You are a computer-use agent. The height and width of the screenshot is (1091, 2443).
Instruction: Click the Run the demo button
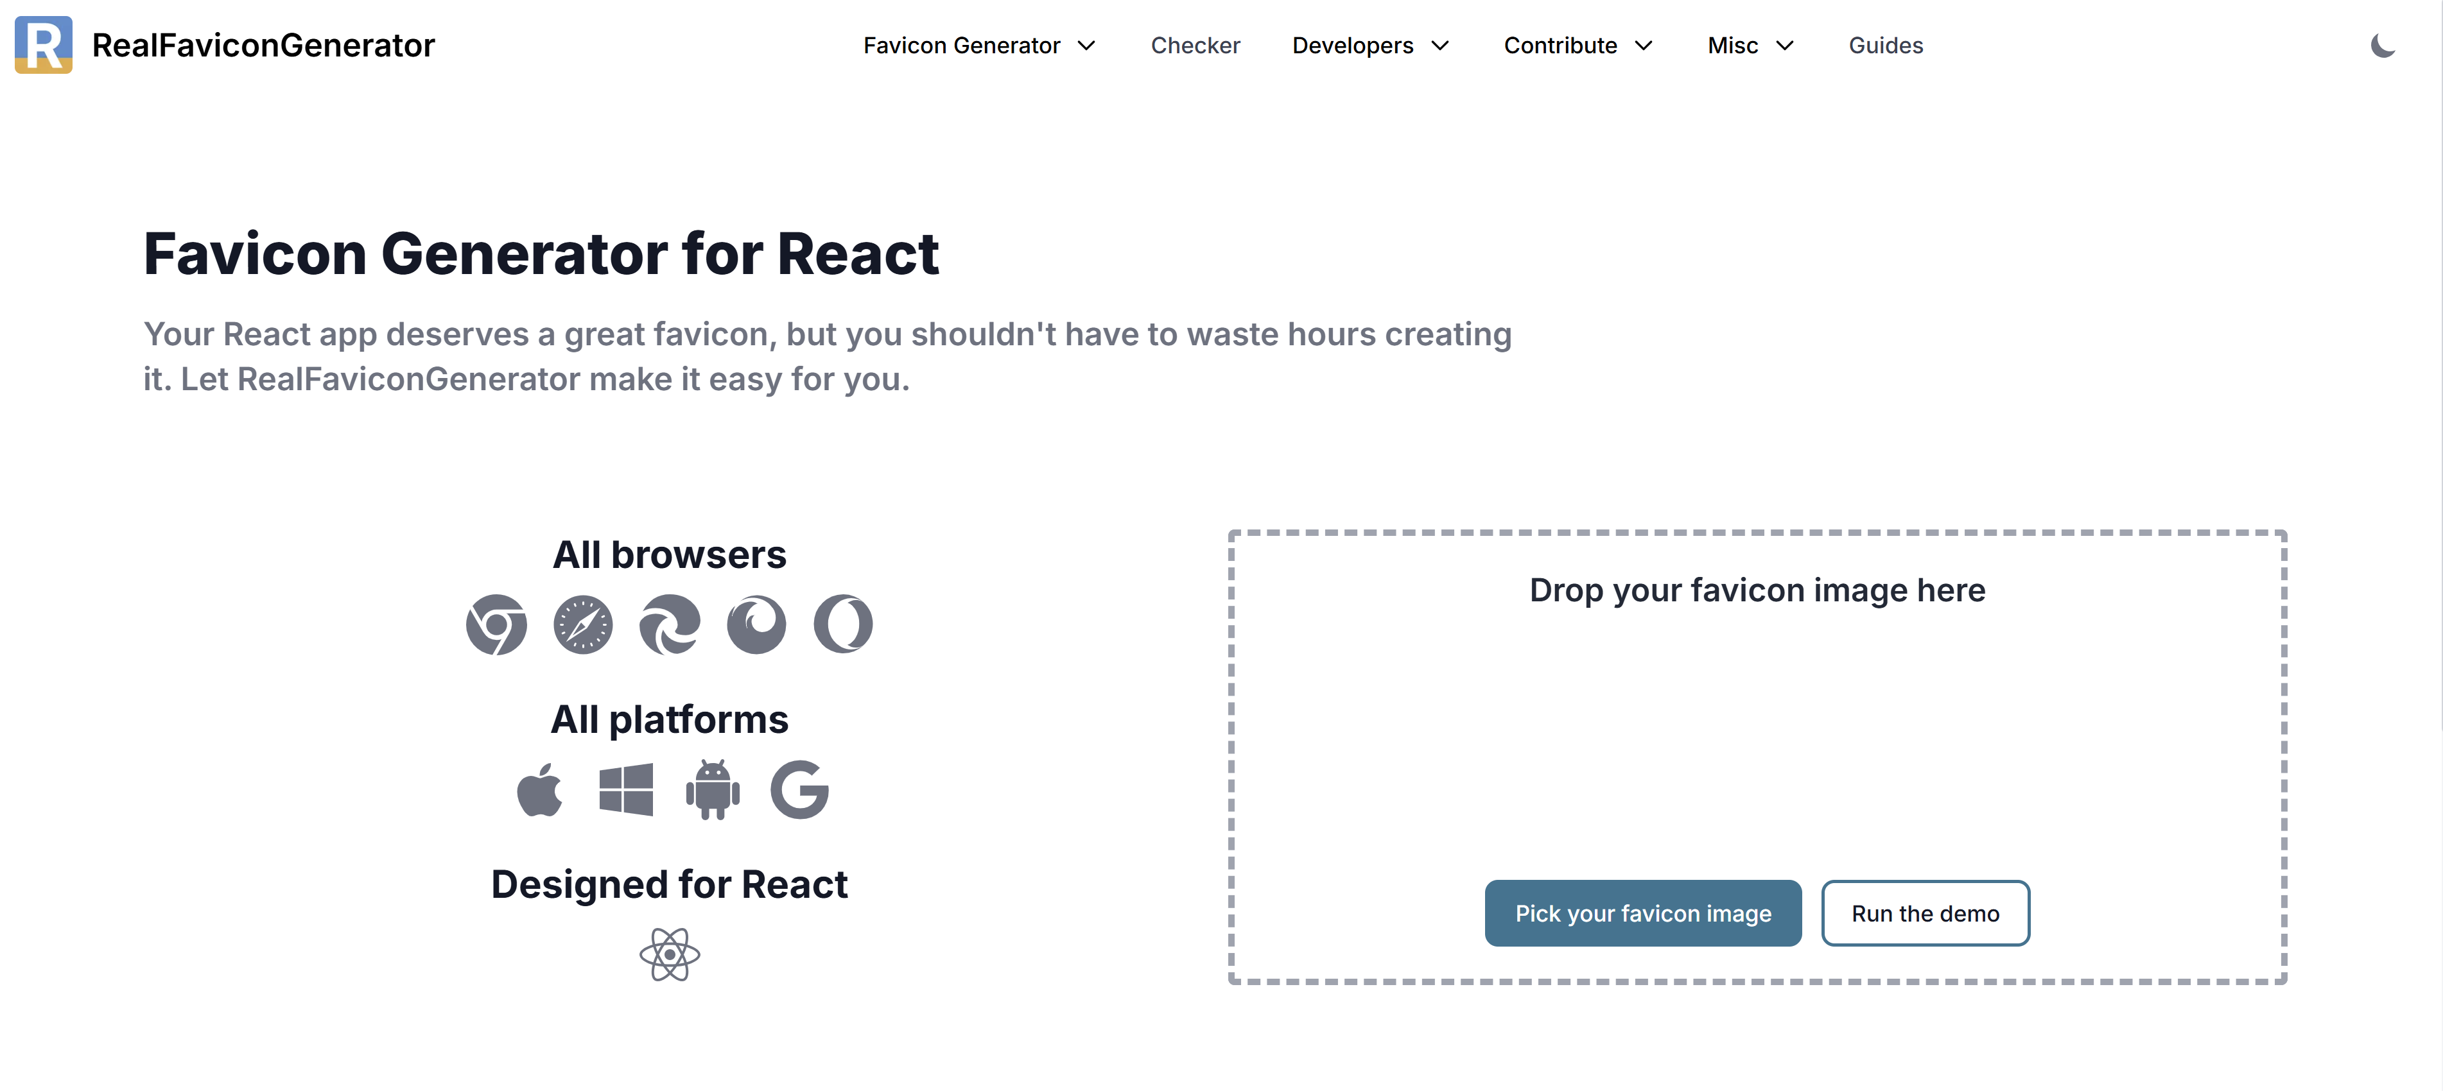click(x=1926, y=913)
